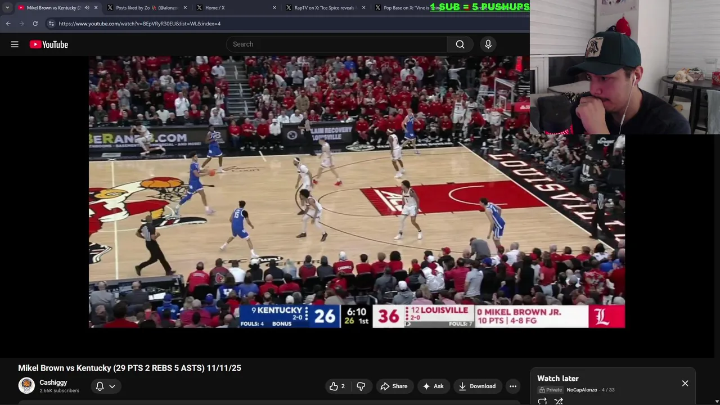
Task: Toggle shuffle playlist
Action: click(559, 401)
